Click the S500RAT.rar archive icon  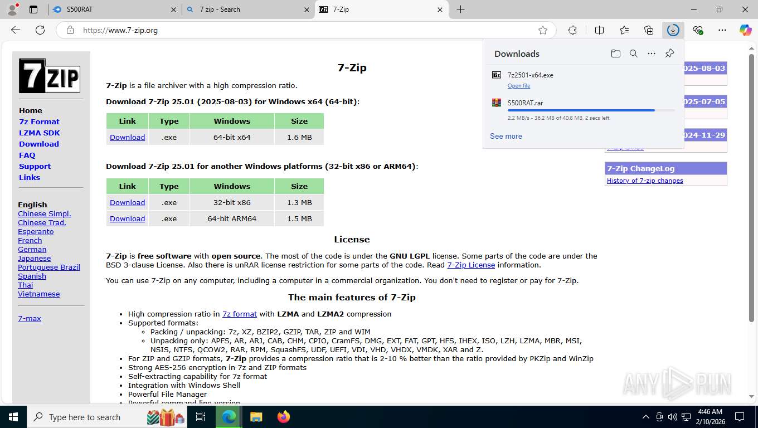(497, 103)
